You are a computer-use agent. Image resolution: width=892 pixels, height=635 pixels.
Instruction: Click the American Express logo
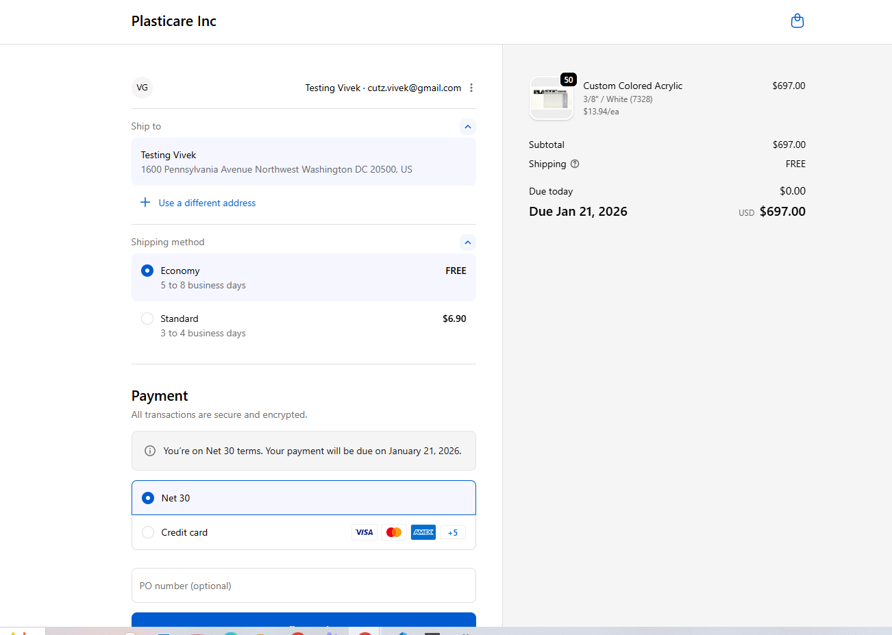[423, 532]
